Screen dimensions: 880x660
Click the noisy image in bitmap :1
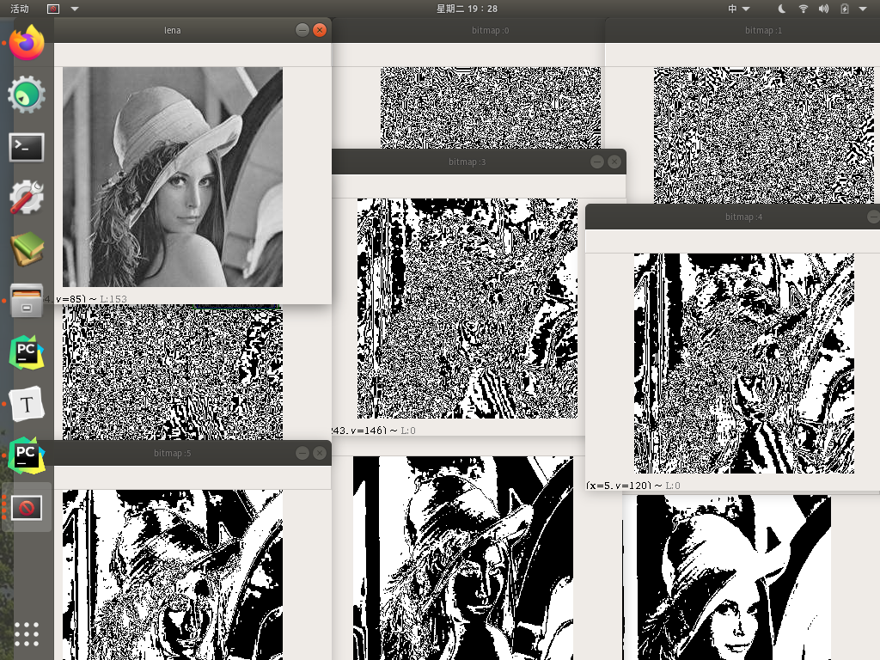coord(764,135)
